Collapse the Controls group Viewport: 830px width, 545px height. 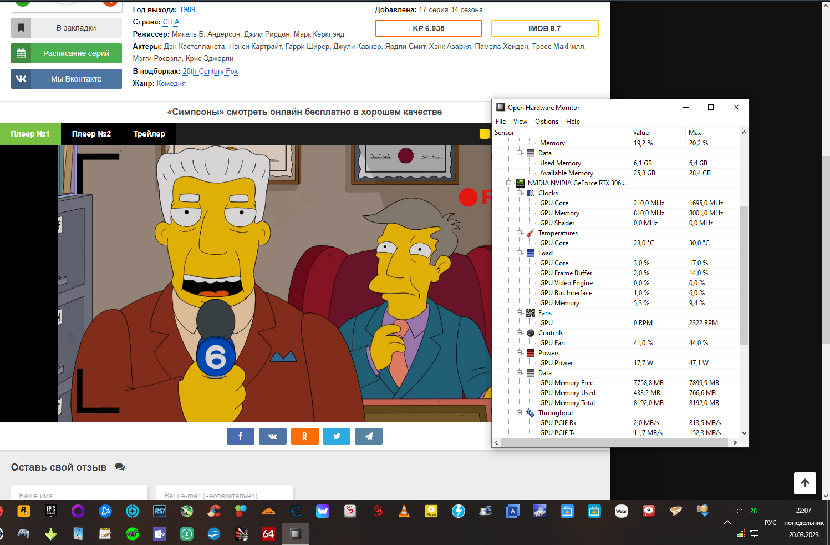tap(520, 333)
